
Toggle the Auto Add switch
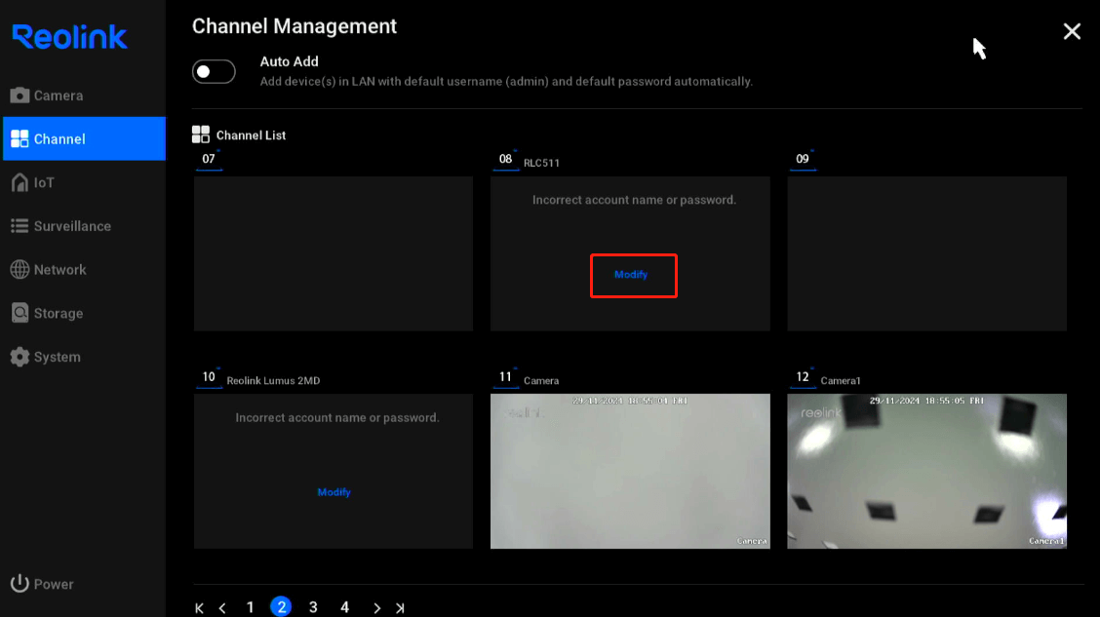coord(214,71)
